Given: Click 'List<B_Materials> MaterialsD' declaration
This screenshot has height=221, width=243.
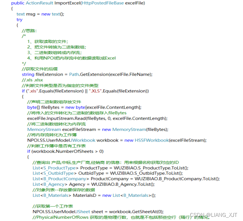Looking at the screenshot, I should pyautogui.click(x=94, y=195).
